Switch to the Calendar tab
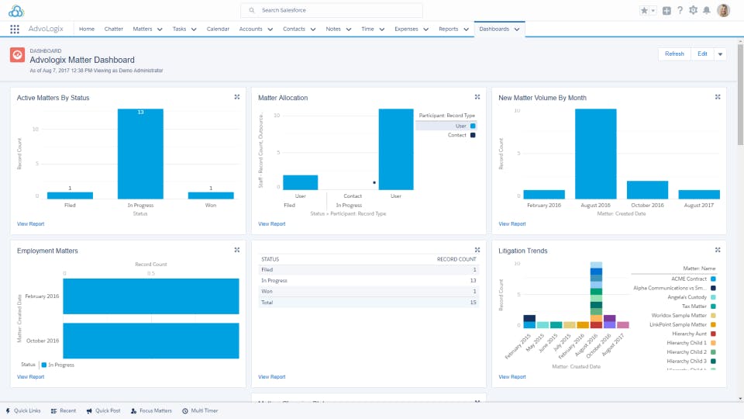Viewport: 744px width, 419px height. pyautogui.click(x=218, y=29)
